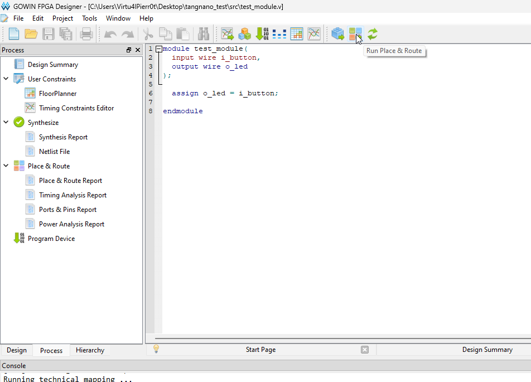Float the Process panel via undock icon
531x382 pixels.
(129, 50)
